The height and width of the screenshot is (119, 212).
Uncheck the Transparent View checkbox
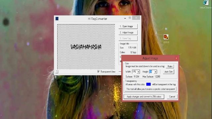point(98,71)
